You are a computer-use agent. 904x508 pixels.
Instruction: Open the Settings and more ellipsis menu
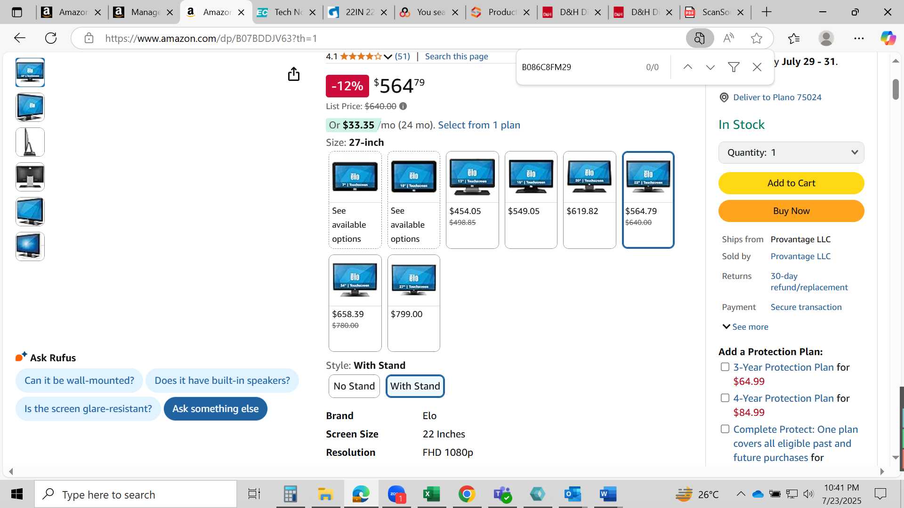pos(859,38)
